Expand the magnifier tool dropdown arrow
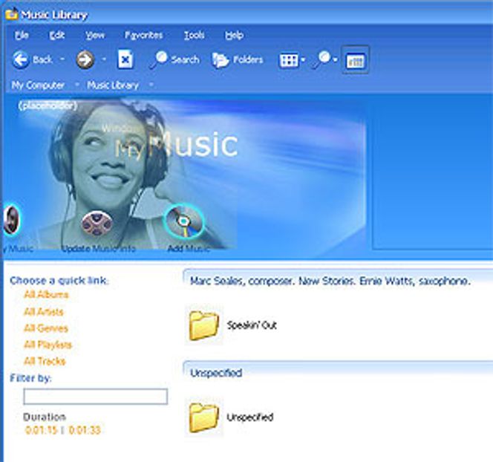The image size is (493, 462). [x=335, y=59]
